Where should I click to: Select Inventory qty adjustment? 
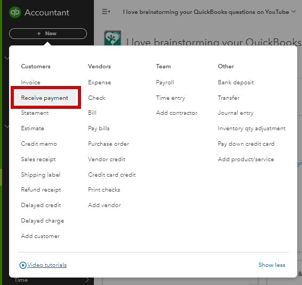251,128
